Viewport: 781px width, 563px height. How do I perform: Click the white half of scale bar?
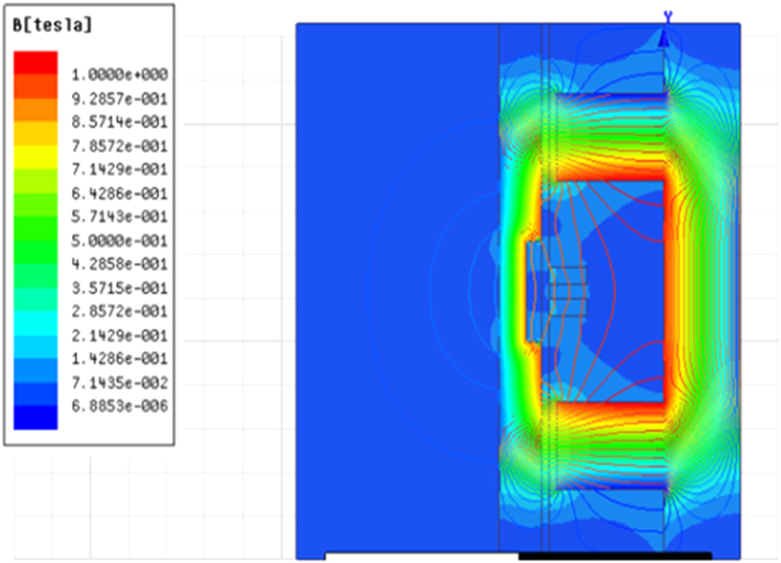(423, 556)
